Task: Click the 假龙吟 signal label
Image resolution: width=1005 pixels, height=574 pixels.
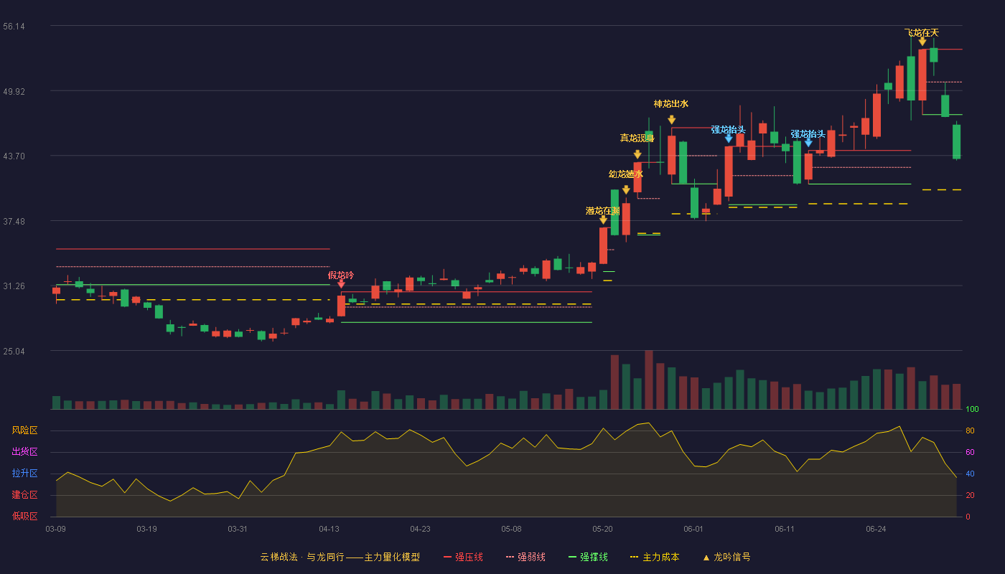Action: [341, 275]
